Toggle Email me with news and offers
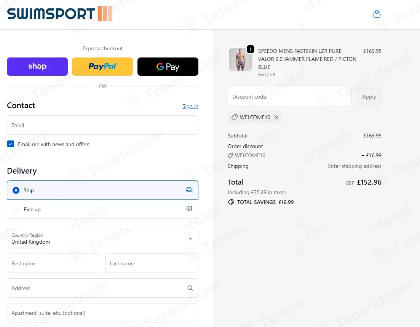420x327 pixels. (x=11, y=144)
